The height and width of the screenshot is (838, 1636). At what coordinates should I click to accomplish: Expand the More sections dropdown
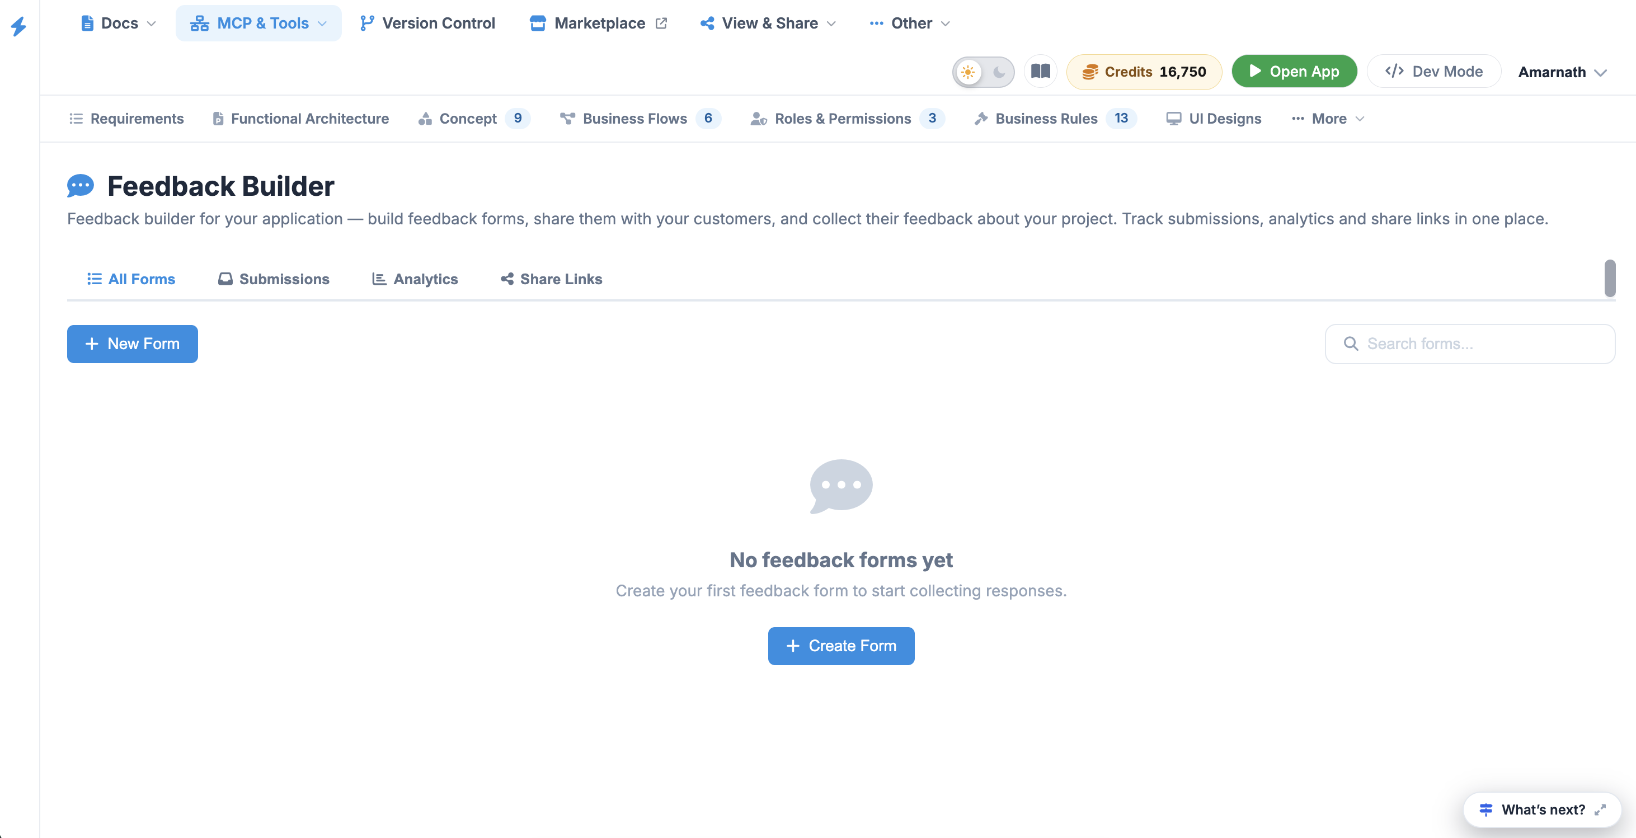point(1328,119)
